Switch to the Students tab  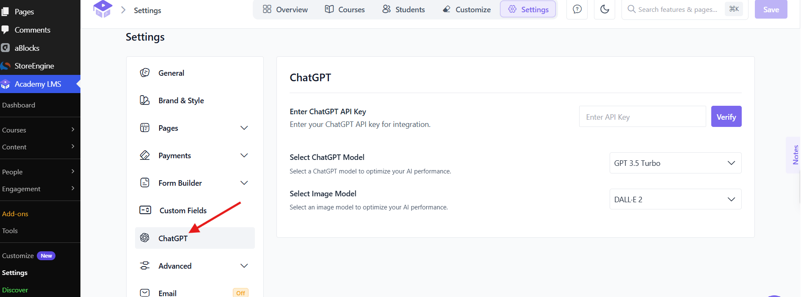(x=403, y=9)
